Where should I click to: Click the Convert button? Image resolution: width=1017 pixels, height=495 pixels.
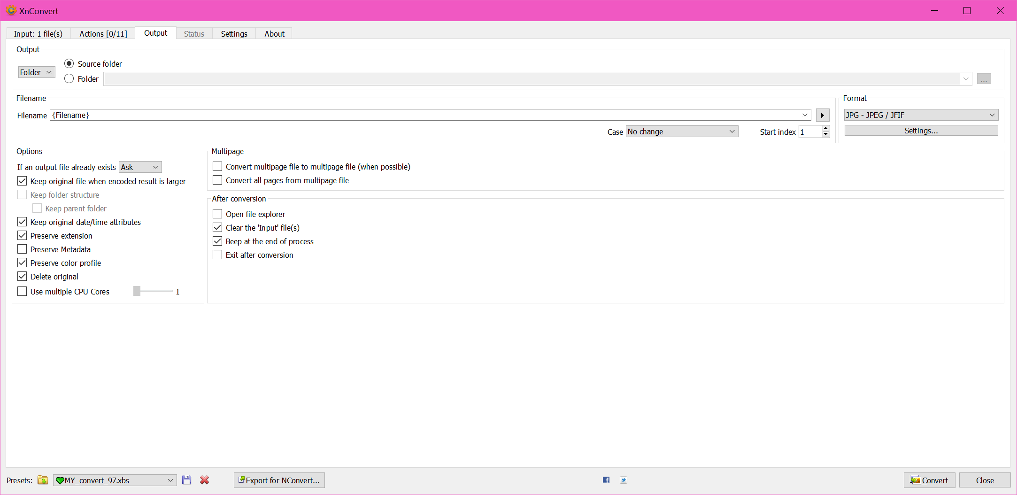tap(929, 480)
